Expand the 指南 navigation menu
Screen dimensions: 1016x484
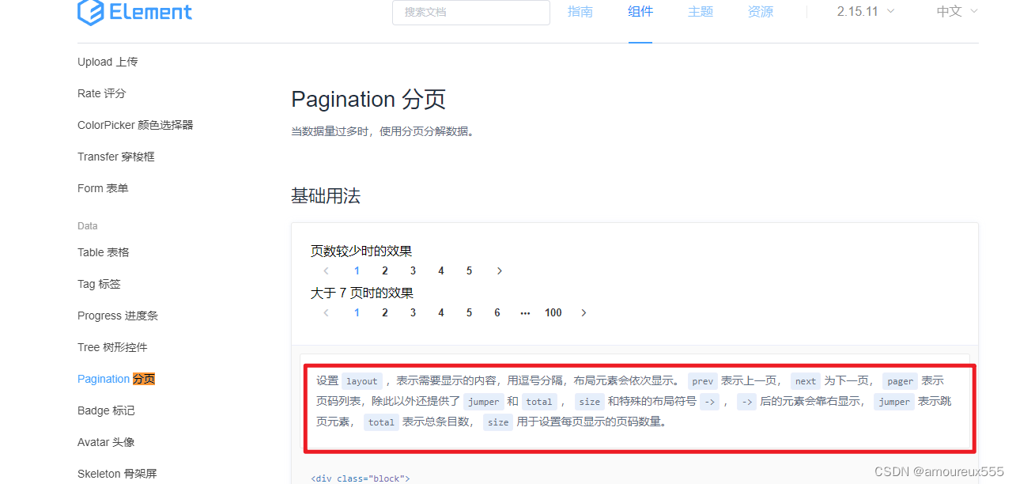pyautogui.click(x=580, y=12)
